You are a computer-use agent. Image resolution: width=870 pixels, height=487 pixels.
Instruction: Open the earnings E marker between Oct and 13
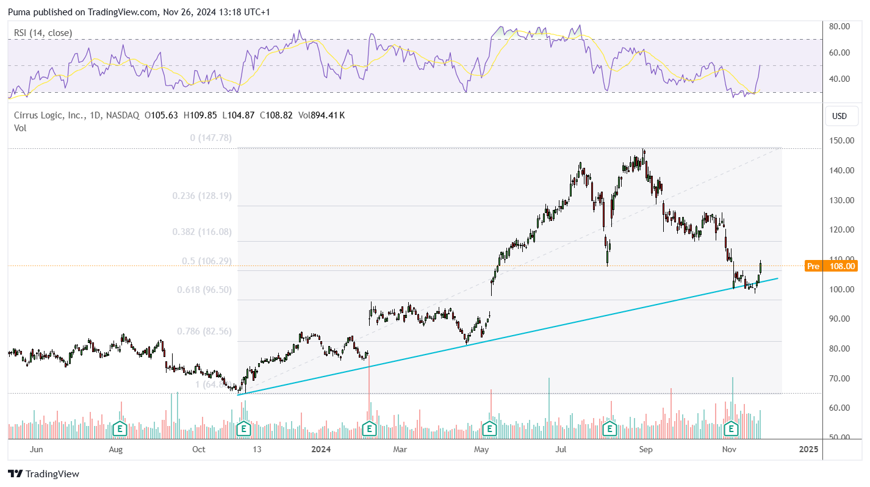coord(244,429)
